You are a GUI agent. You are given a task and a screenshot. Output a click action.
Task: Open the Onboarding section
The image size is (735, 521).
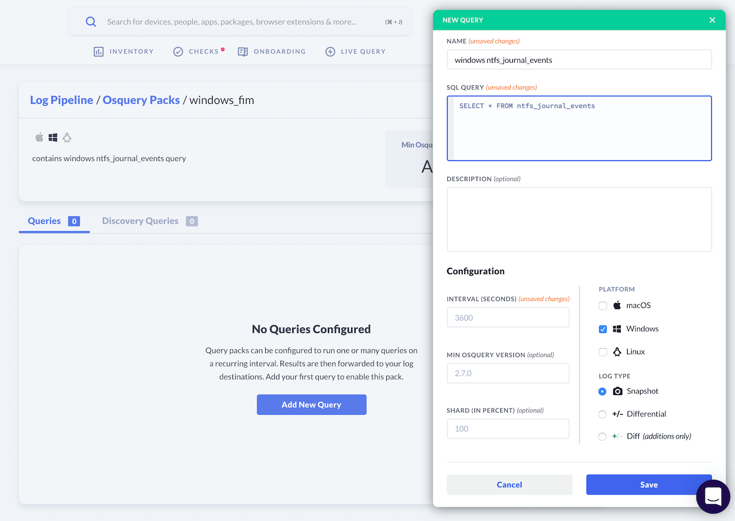(x=271, y=51)
